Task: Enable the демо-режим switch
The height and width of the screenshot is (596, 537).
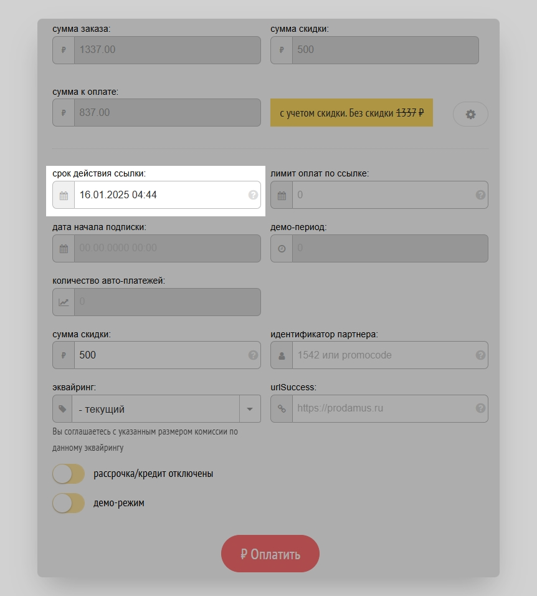Action: (69, 502)
